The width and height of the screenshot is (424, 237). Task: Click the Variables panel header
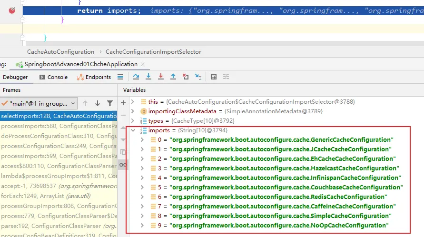pyautogui.click(x=134, y=90)
